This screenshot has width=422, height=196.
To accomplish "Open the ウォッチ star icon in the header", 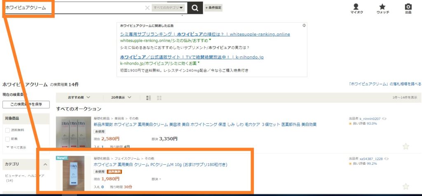I will [x=382, y=9].
